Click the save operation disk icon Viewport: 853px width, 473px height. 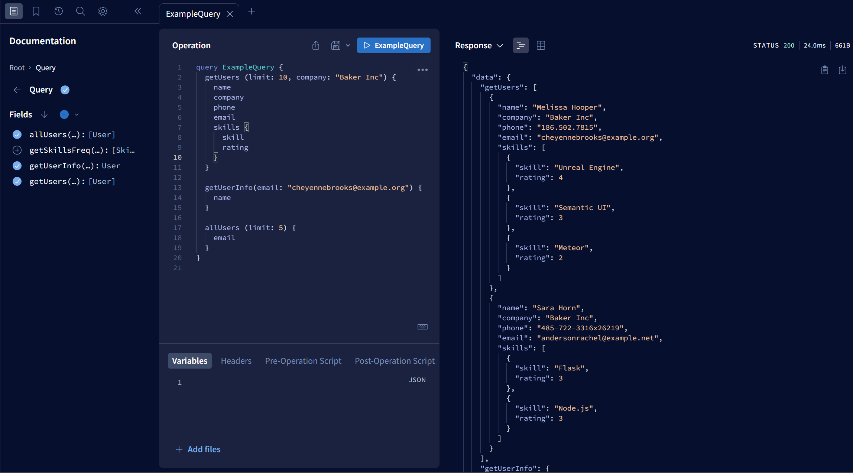(335, 45)
